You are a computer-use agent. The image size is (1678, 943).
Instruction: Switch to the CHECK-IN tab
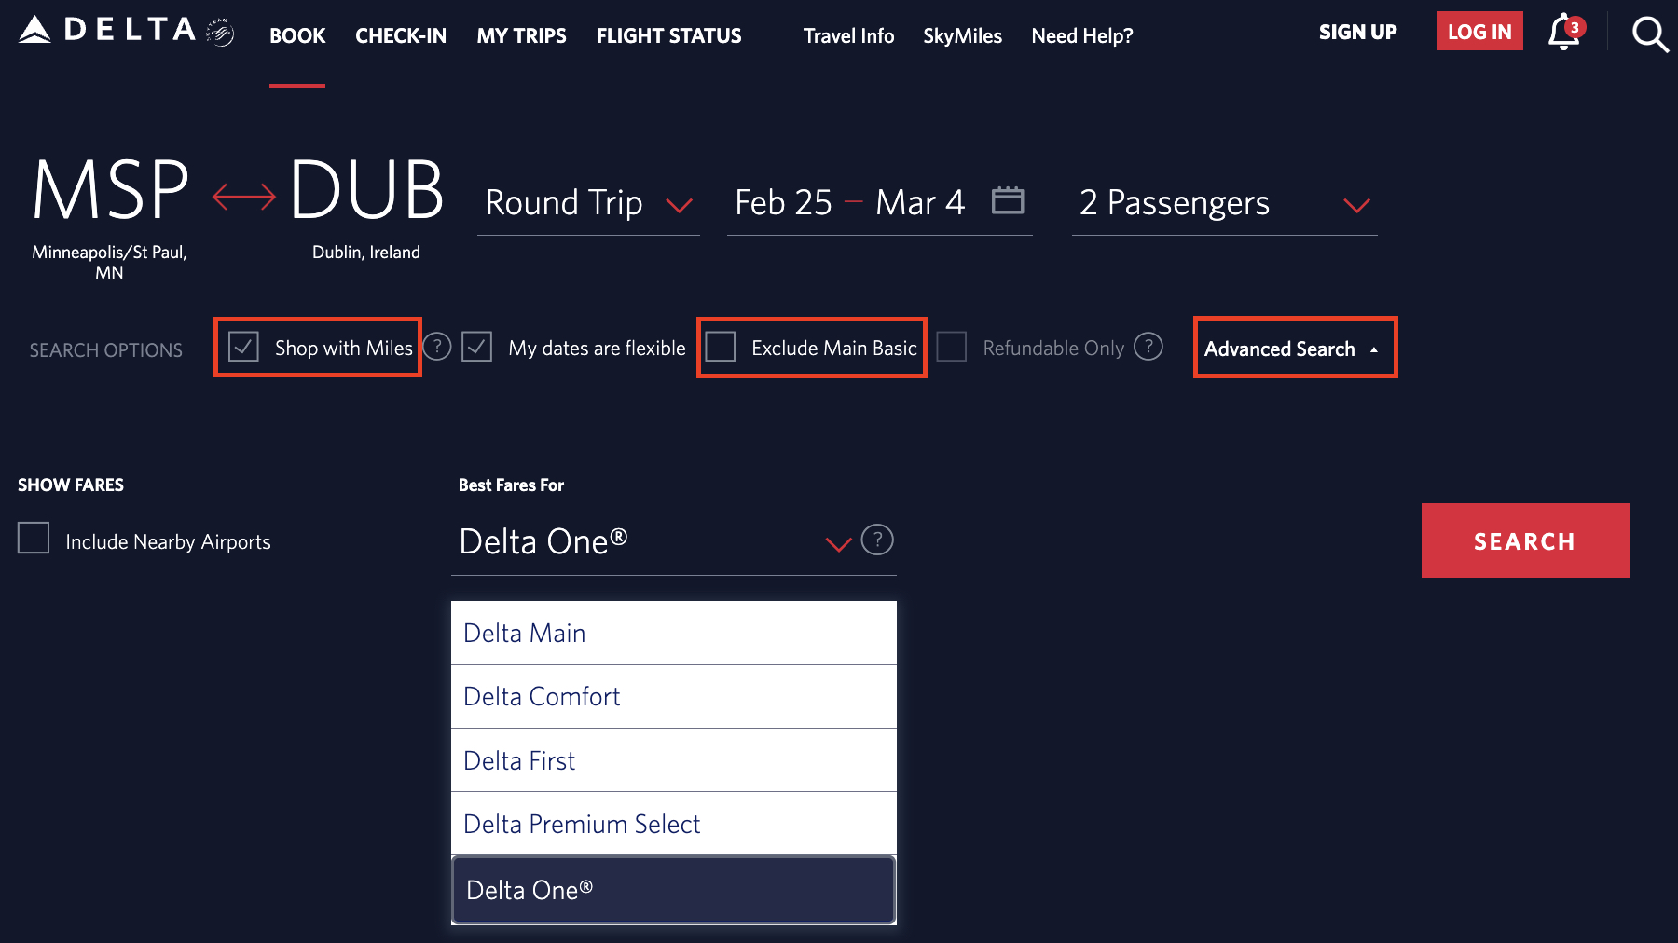pyautogui.click(x=401, y=35)
